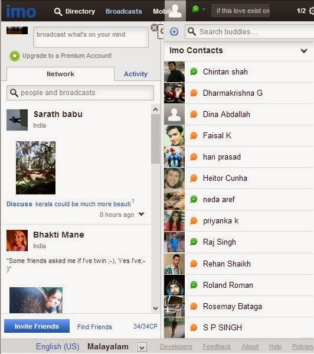This screenshot has width=314, height=354.
Task: Open Dharmakrishna G's avatar
Action: point(174,93)
